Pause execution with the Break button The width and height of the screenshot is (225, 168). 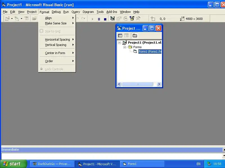(x=99, y=19)
